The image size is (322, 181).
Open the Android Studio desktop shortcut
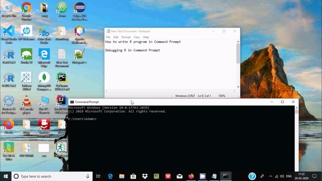coord(27,56)
